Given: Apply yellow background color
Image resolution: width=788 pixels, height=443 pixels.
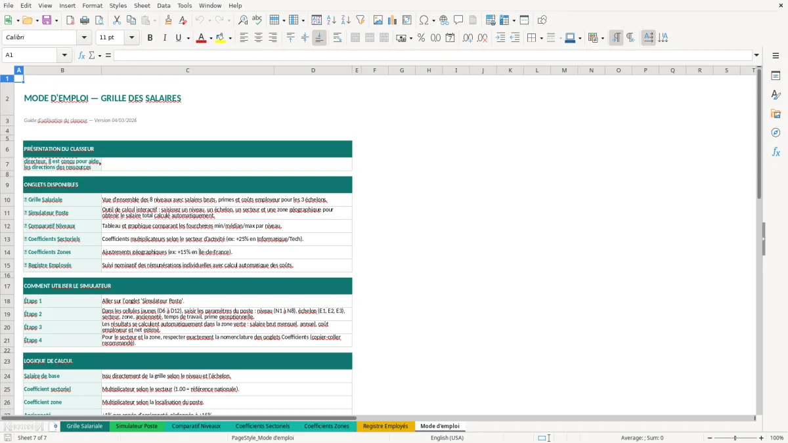Looking at the screenshot, I should pos(221,38).
